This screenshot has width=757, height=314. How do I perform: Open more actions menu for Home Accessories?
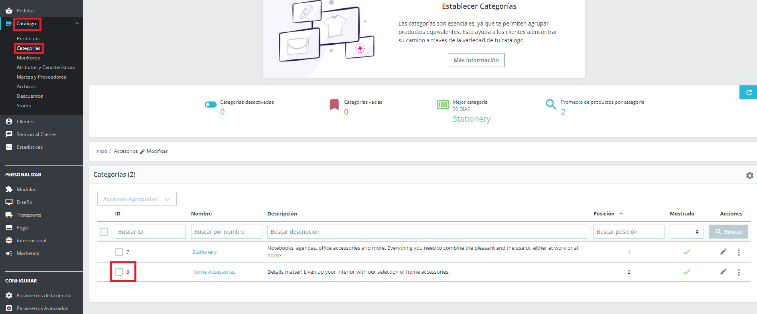click(x=739, y=272)
